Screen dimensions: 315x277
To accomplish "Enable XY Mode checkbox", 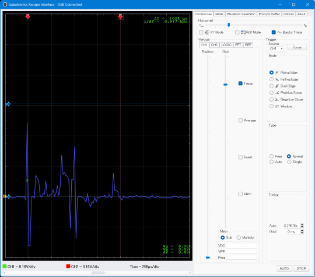I will coord(201,32).
